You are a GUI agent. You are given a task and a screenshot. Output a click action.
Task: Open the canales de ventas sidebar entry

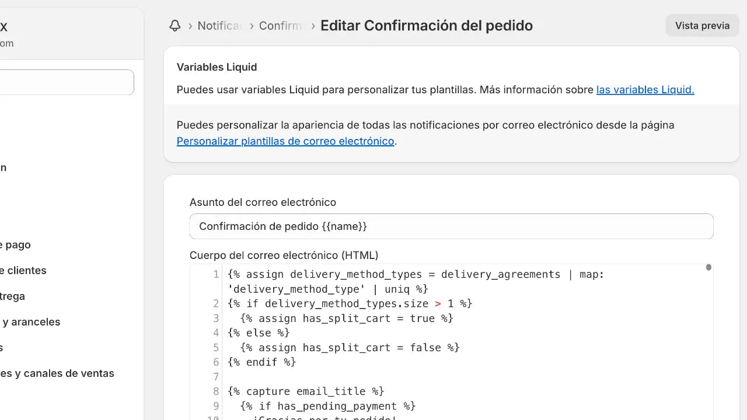pyautogui.click(x=57, y=373)
